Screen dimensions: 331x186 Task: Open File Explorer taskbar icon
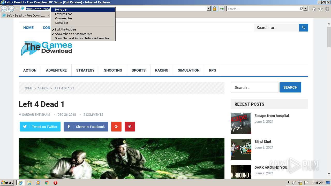[x=29, y=183]
